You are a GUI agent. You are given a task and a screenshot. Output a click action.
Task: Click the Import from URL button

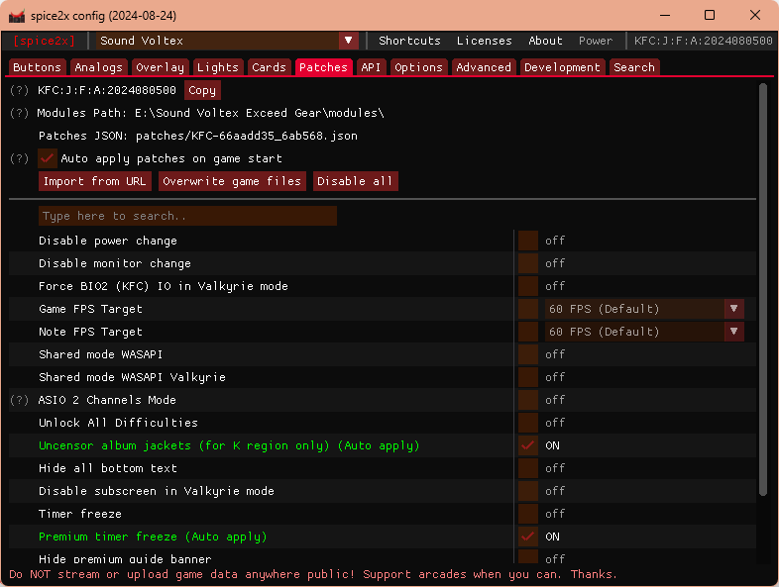pos(95,181)
